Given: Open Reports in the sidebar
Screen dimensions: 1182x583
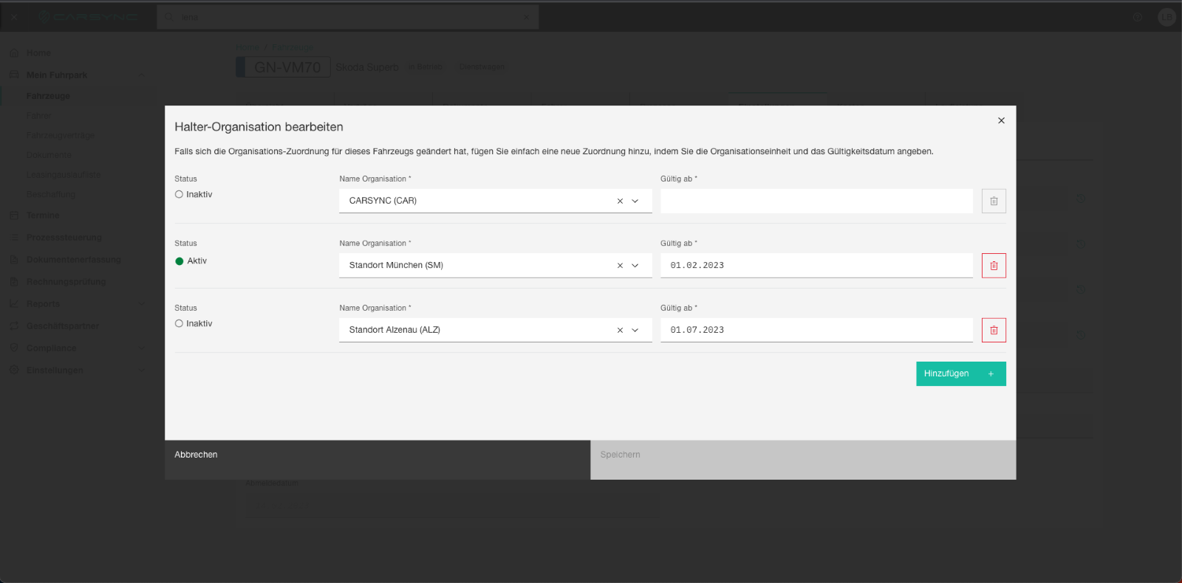Looking at the screenshot, I should [x=43, y=304].
